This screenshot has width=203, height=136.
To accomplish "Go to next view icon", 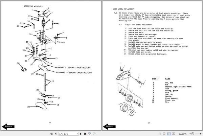I will (x=94, y=134).
